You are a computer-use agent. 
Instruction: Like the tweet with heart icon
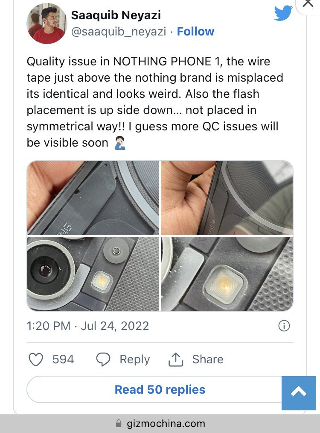click(x=36, y=359)
